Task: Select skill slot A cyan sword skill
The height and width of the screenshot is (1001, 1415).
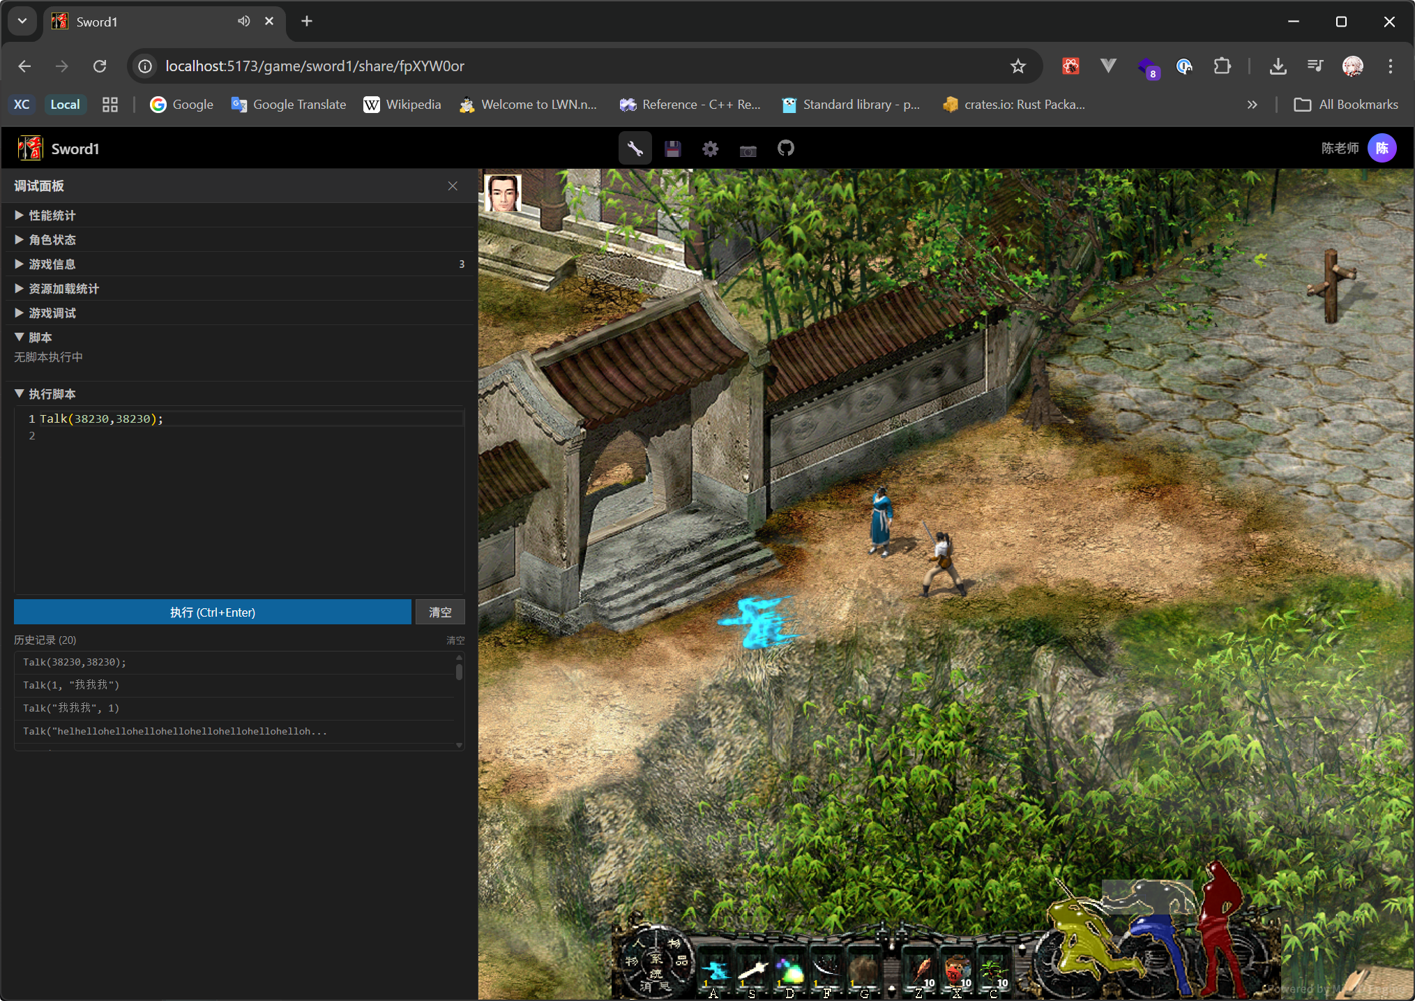Action: [715, 970]
